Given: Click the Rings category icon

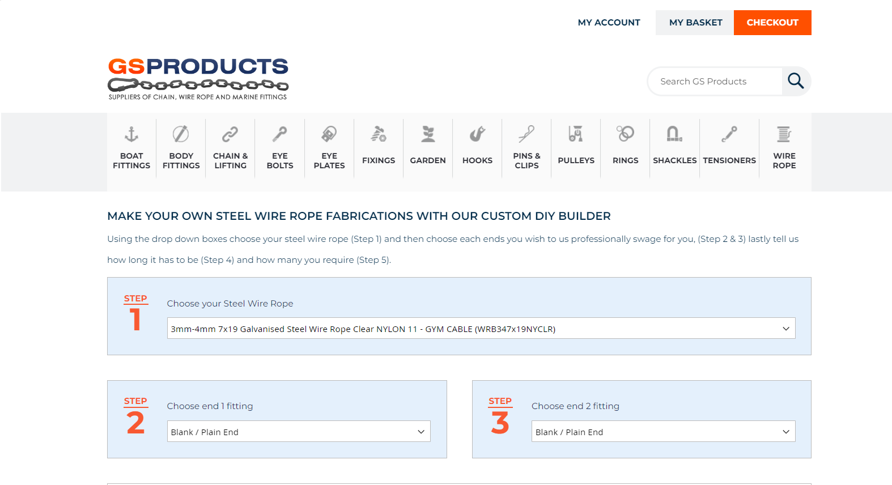Looking at the screenshot, I should pos(625,134).
